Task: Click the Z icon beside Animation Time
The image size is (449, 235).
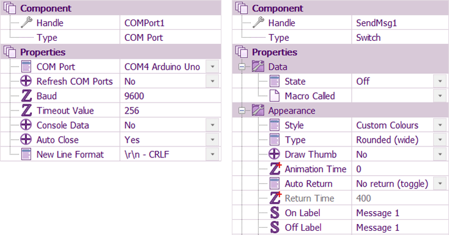Action: coord(276,168)
